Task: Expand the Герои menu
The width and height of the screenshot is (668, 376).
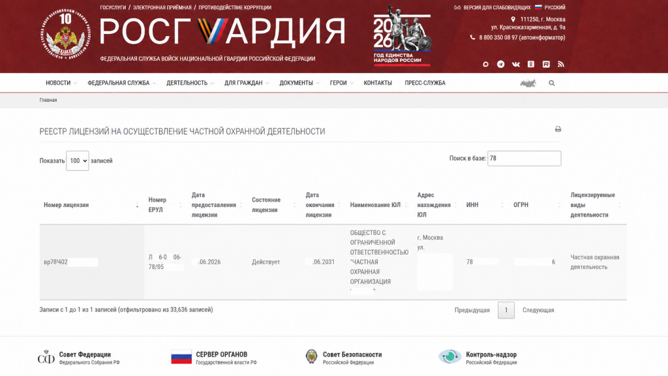Action: pyautogui.click(x=341, y=83)
